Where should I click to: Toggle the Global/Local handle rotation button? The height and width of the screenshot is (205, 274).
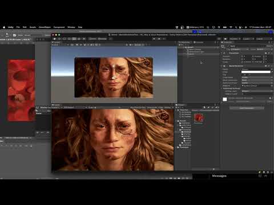pos(102,39)
